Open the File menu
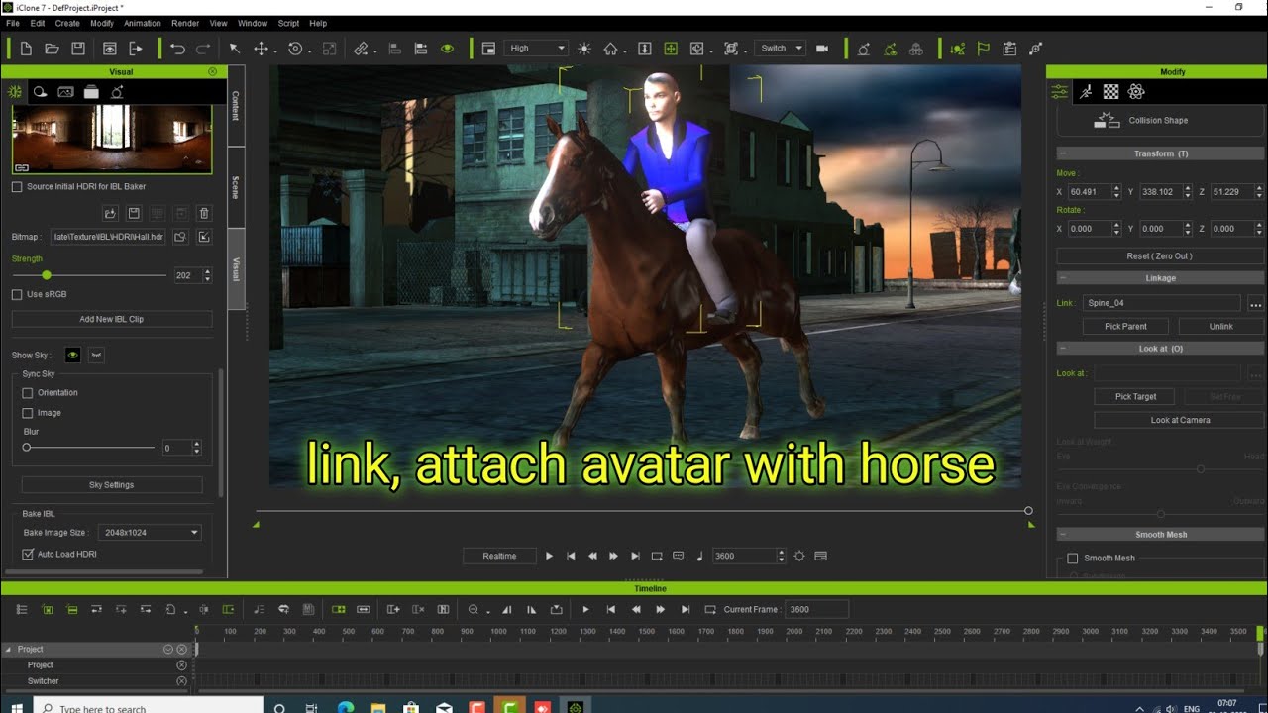The width and height of the screenshot is (1268, 713). click(x=13, y=23)
